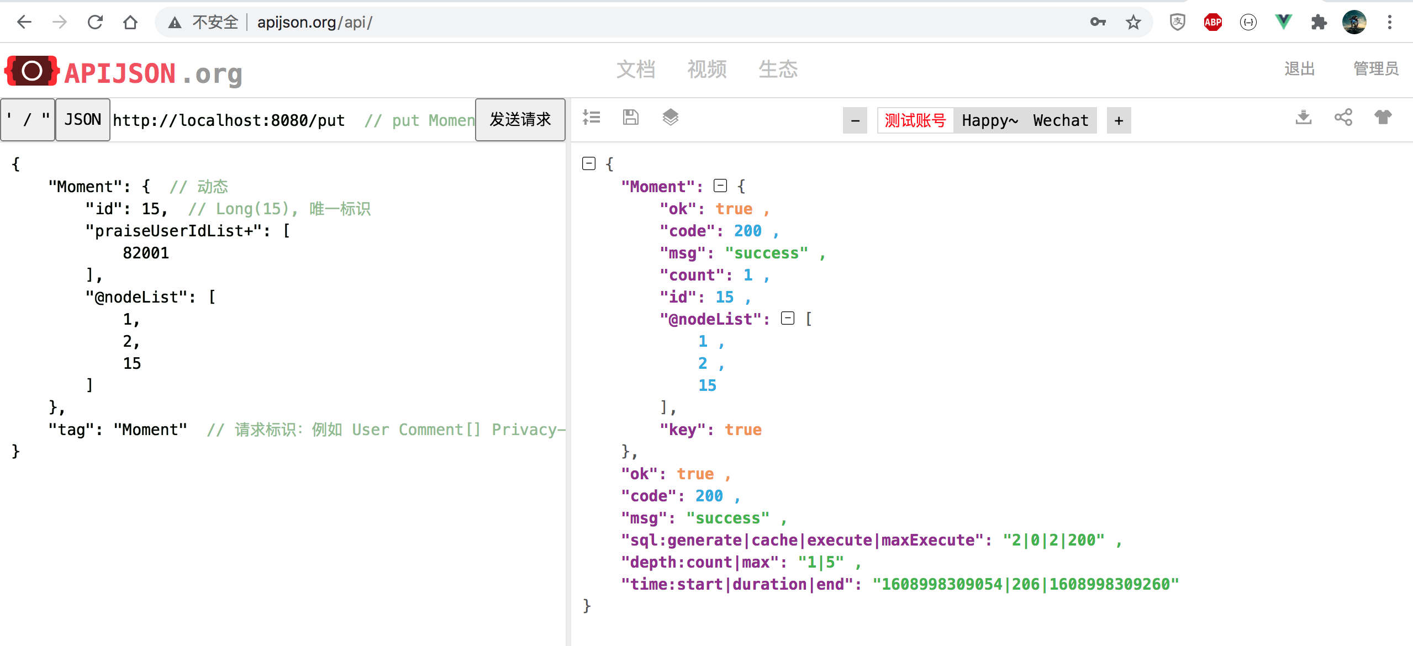Click the save floppy-disk icon

coord(630,117)
